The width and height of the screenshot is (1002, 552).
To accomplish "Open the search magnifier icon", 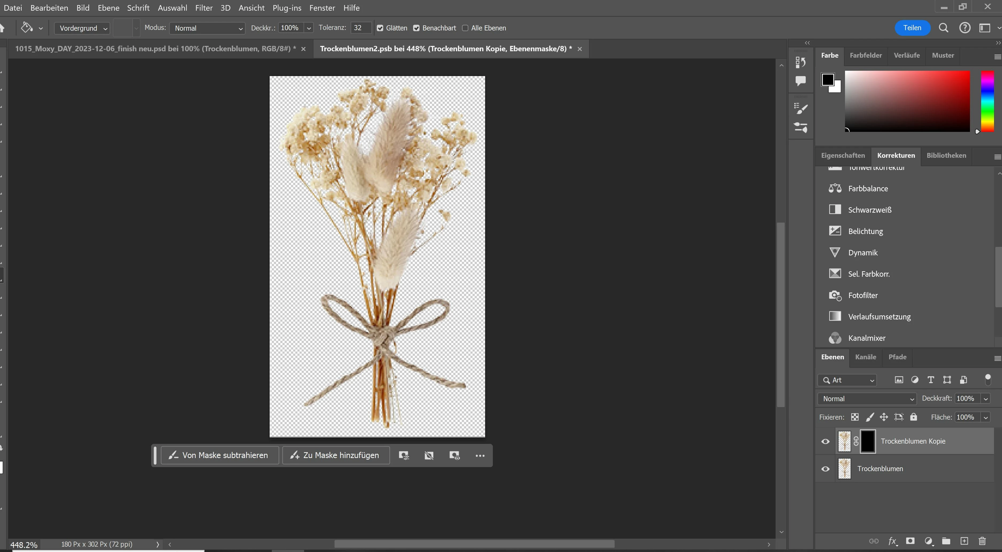I will coord(943,27).
